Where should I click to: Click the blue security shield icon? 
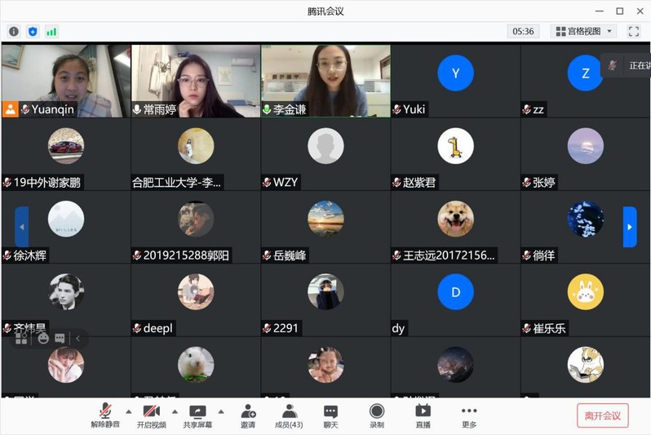coord(33,31)
